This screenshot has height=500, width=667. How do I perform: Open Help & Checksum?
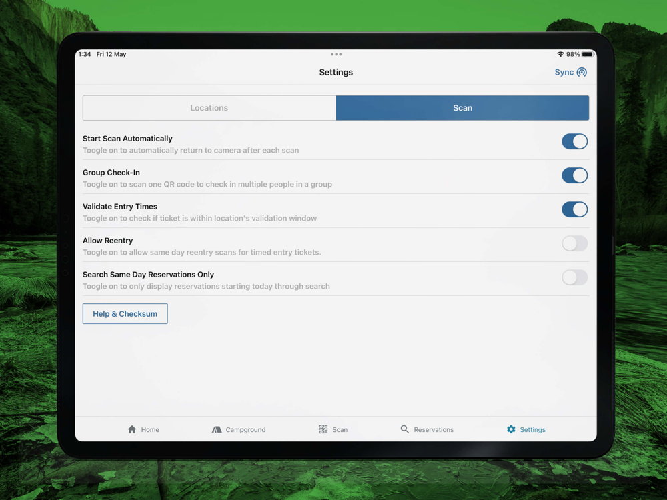point(125,314)
